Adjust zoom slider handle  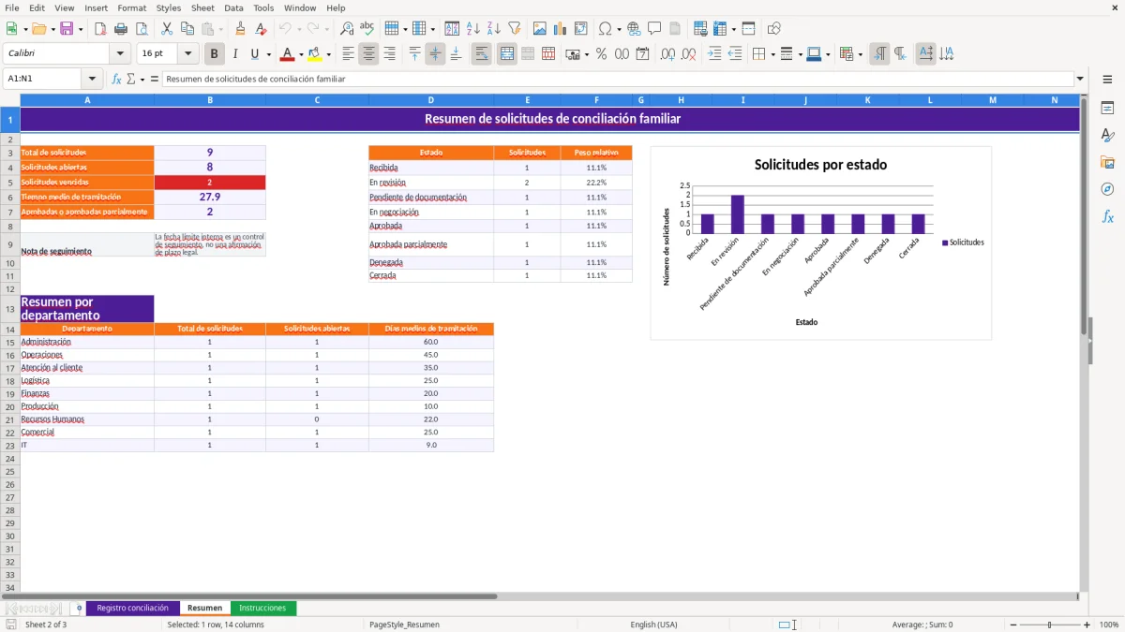(1050, 625)
